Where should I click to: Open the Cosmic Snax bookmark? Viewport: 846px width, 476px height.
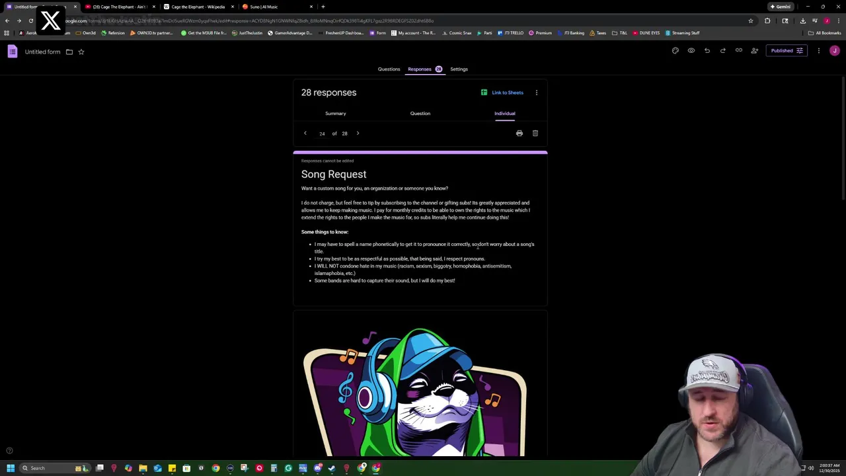[x=457, y=33]
